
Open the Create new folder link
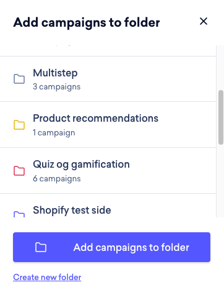(x=47, y=277)
